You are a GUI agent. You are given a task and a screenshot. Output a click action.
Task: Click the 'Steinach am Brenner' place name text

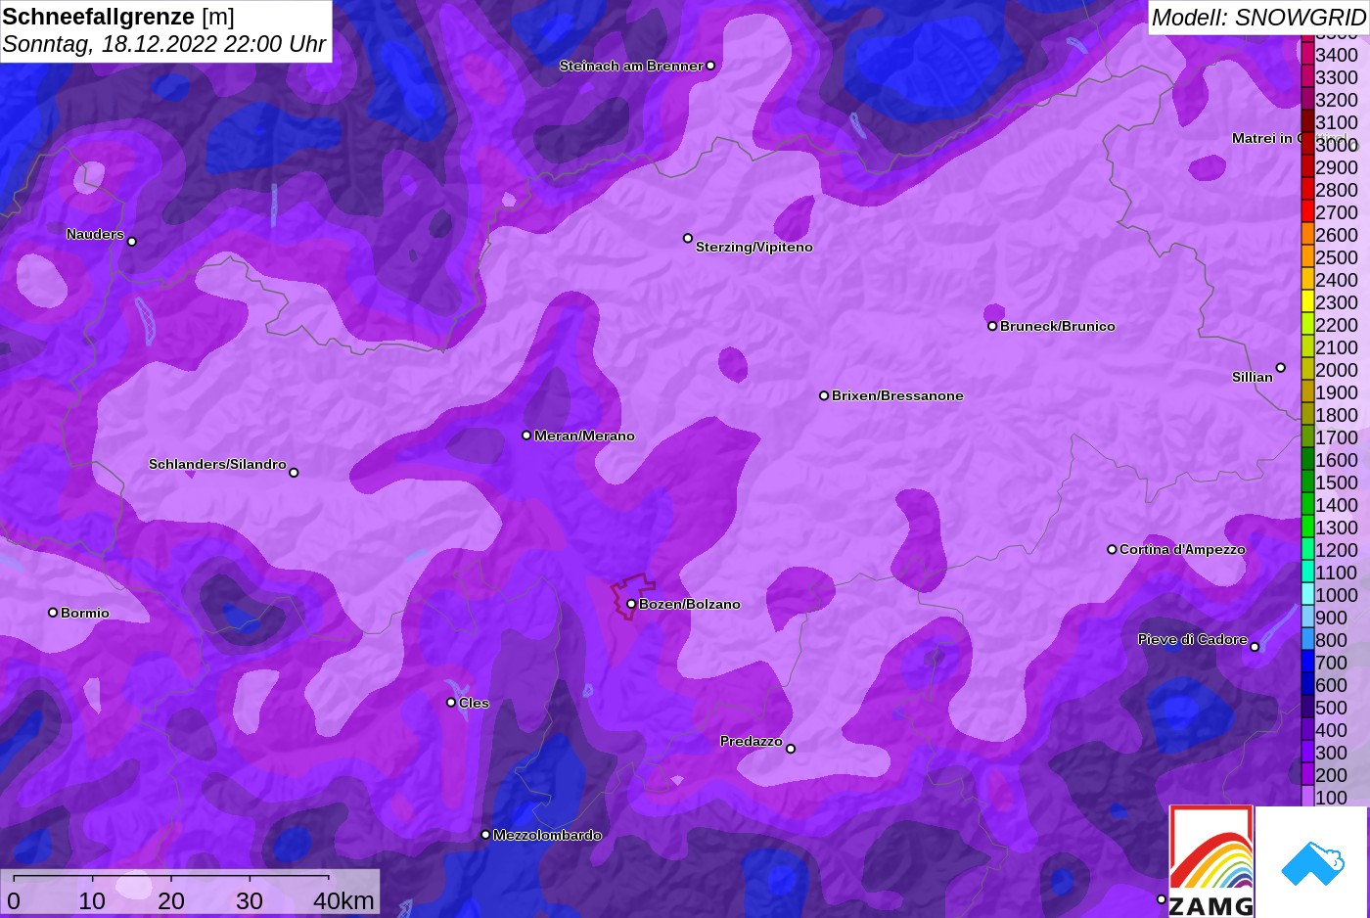631,66
